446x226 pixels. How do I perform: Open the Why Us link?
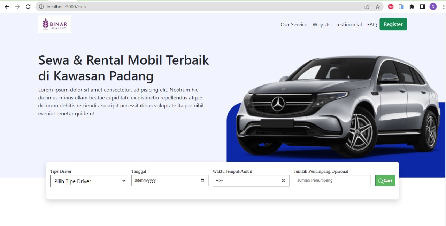(x=321, y=24)
